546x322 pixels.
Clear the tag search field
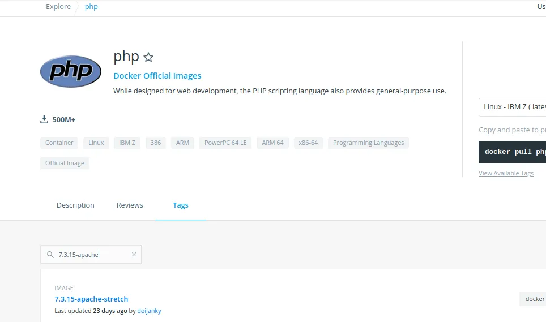pyautogui.click(x=134, y=255)
